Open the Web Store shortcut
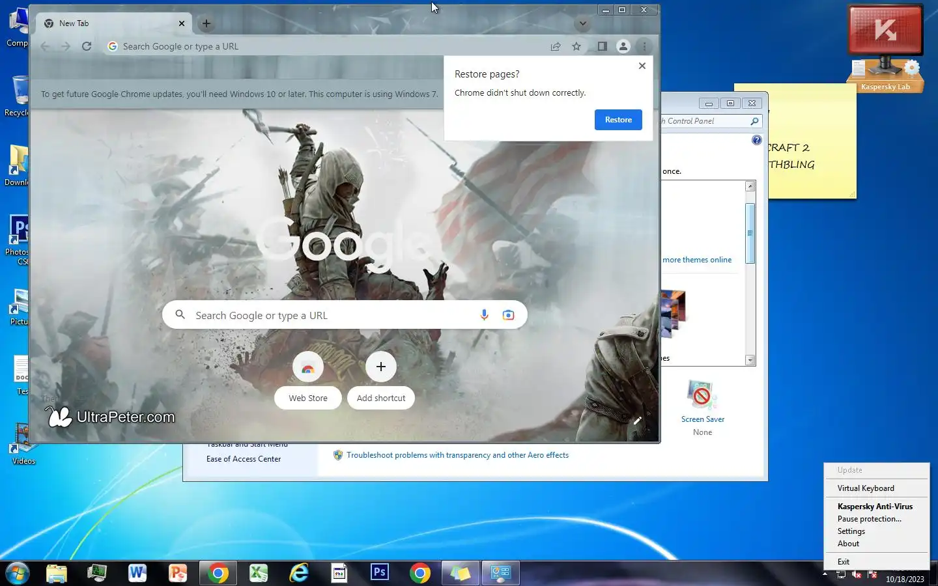Image resolution: width=938 pixels, height=586 pixels. tap(308, 380)
